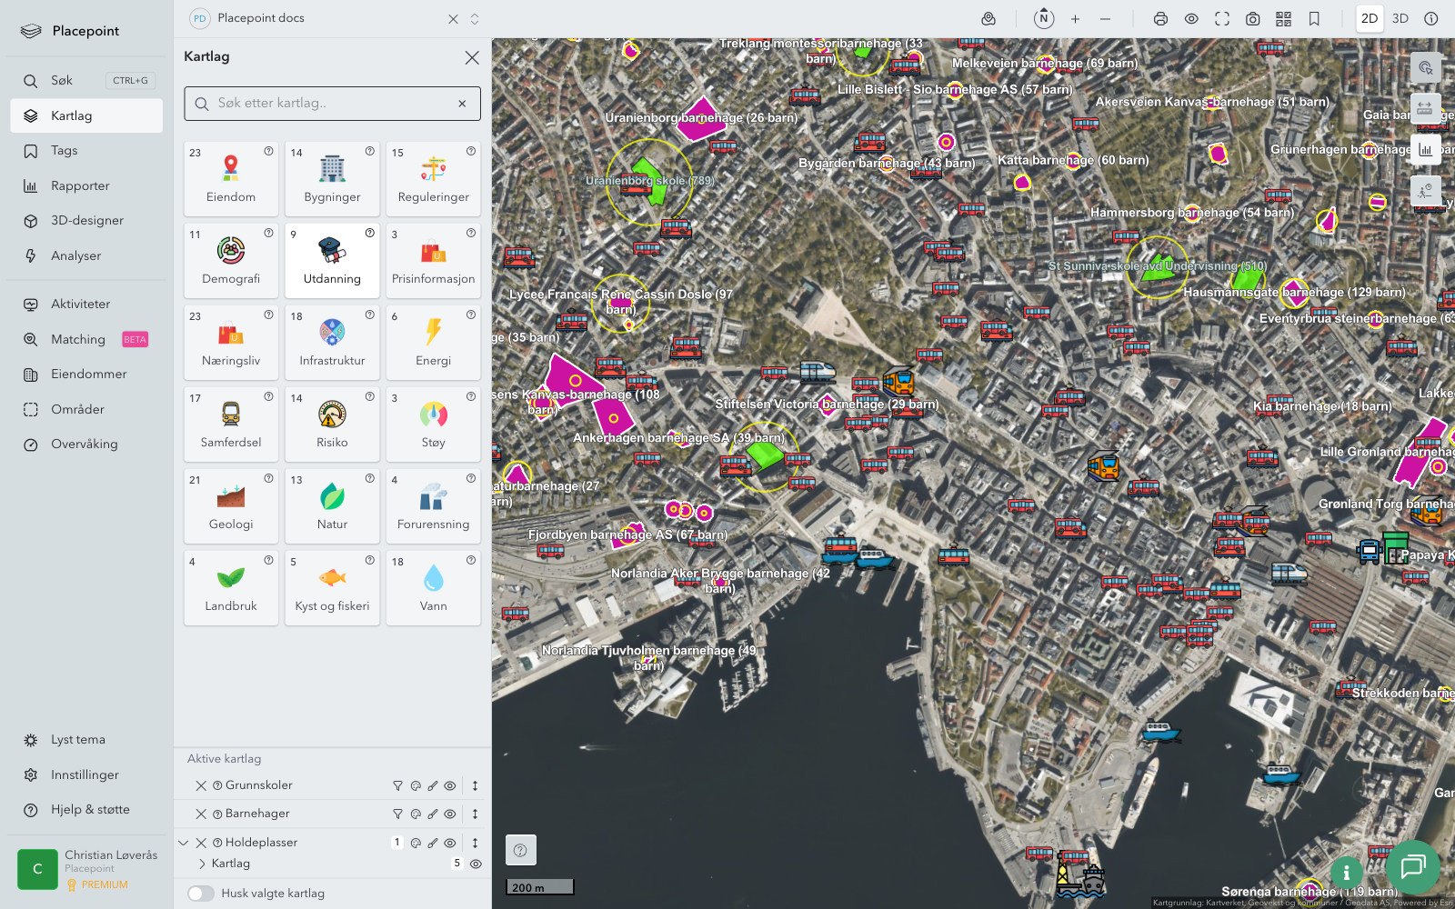Viewport: 1455px width, 909px height.
Task: Reset map orientation with north compass
Action: [1044, 19]
